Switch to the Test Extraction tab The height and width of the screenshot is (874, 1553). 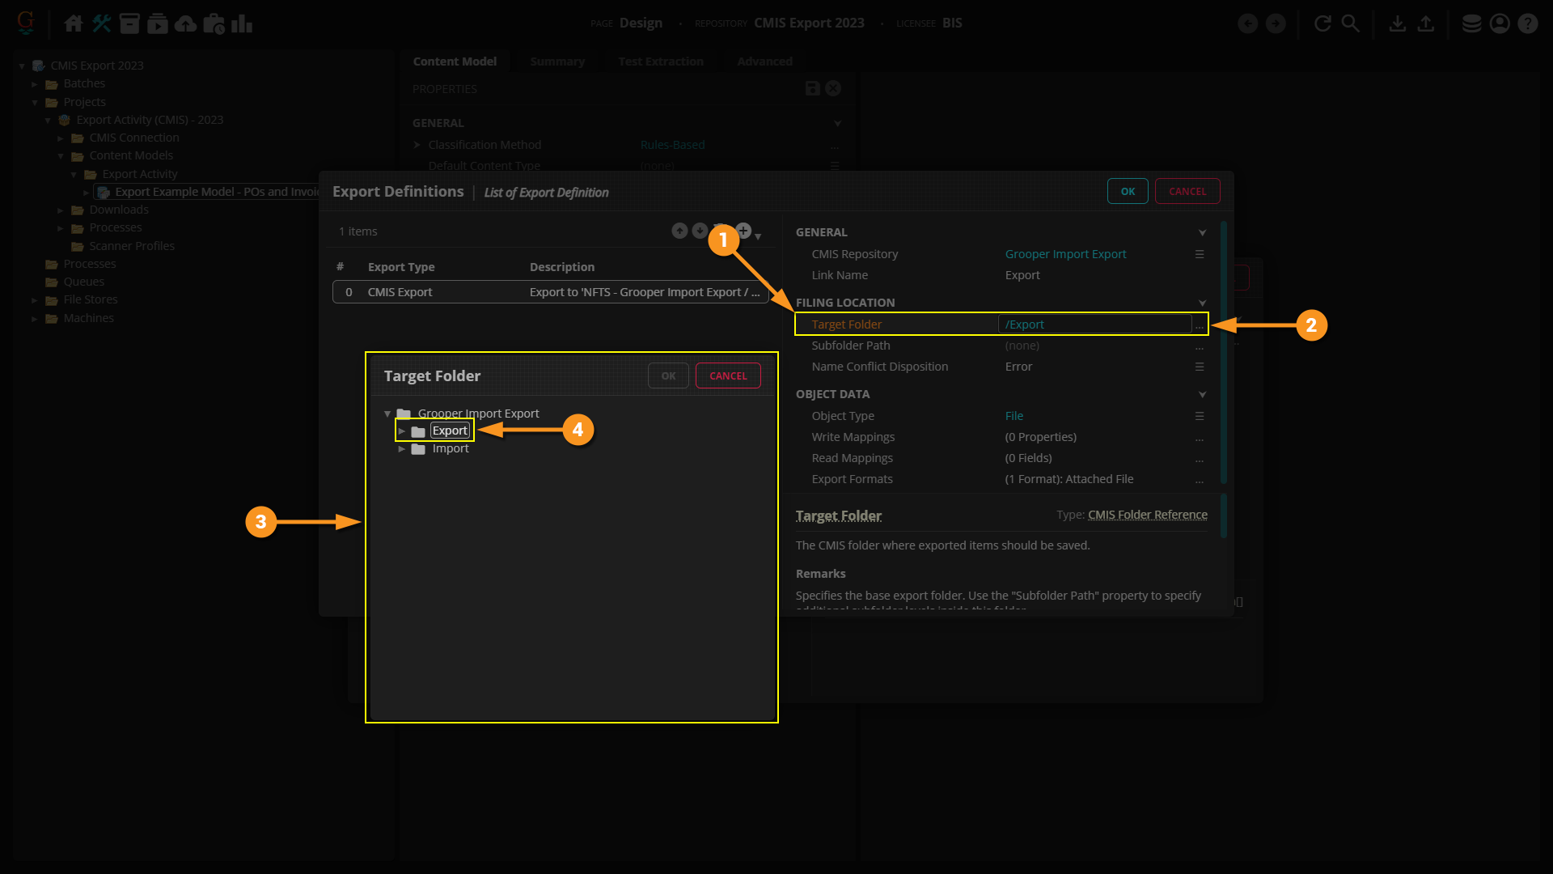660,62
